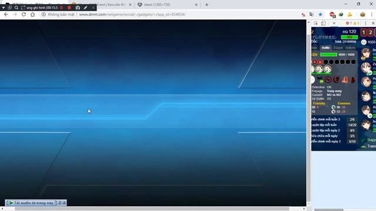
Task: Open the Exped tab in the viewer
Action: click(x=338, y=47)
